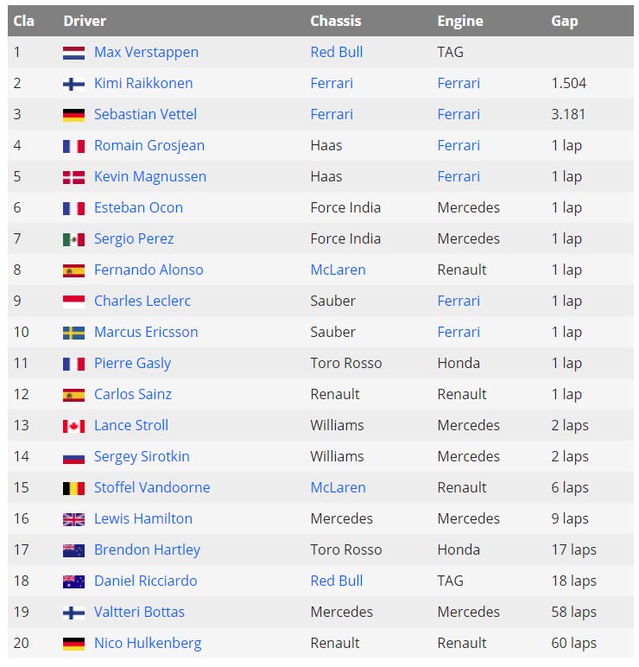Screen dimensions: 639x667
Task: Click the Monaco flag beside Charles Leclerc
Action: pyautogui.click(x=73, y=302)
